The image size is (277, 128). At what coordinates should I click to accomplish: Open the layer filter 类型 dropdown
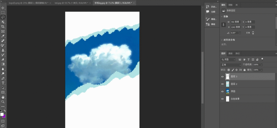click(x=228, y=60)
